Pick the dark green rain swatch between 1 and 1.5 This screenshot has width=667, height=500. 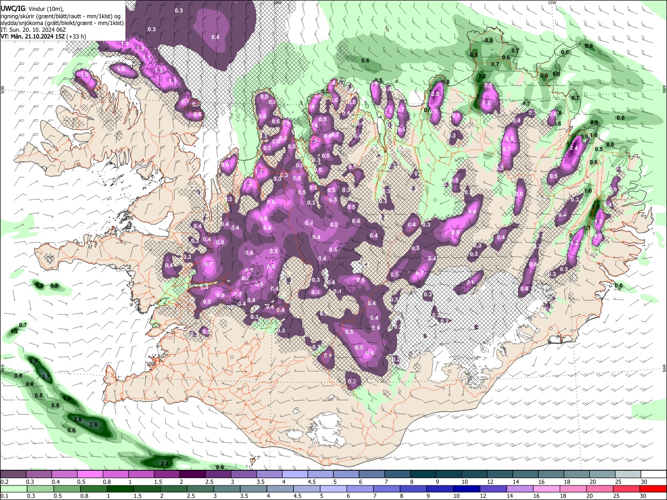[120, 489]
